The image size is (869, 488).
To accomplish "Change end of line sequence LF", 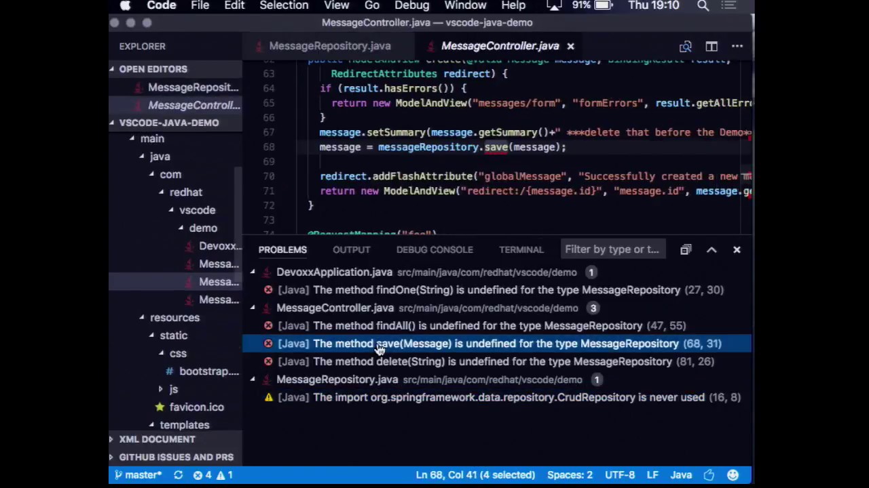I will click(x=652, y=475).
